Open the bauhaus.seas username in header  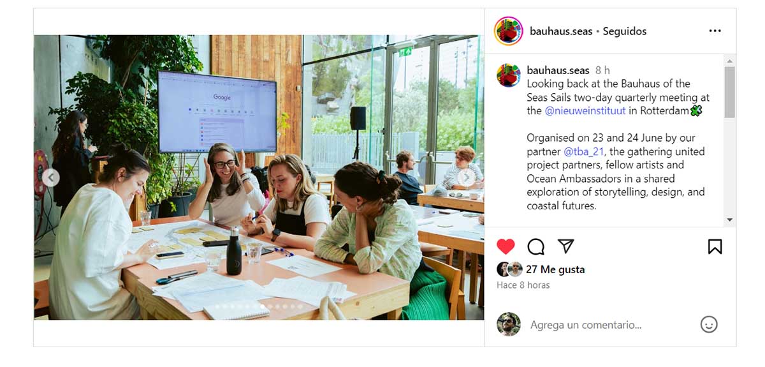(x=561, y=31)
